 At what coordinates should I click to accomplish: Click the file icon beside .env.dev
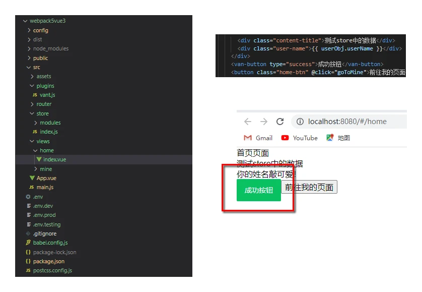[x=29, y=206]
